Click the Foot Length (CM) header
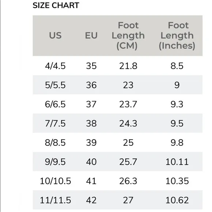Viewport: 212px width, 212px height. click(128, 35)
